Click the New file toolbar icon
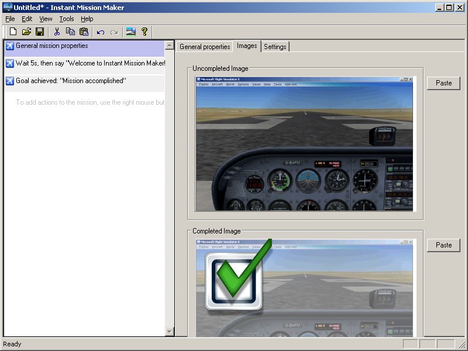468x351 pixels. pyautogui.click(x=13, y=32)
